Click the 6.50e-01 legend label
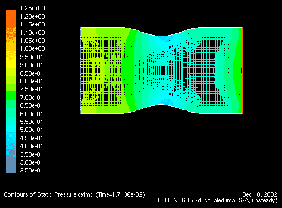The image size is (282, 208). pos(32,105)
